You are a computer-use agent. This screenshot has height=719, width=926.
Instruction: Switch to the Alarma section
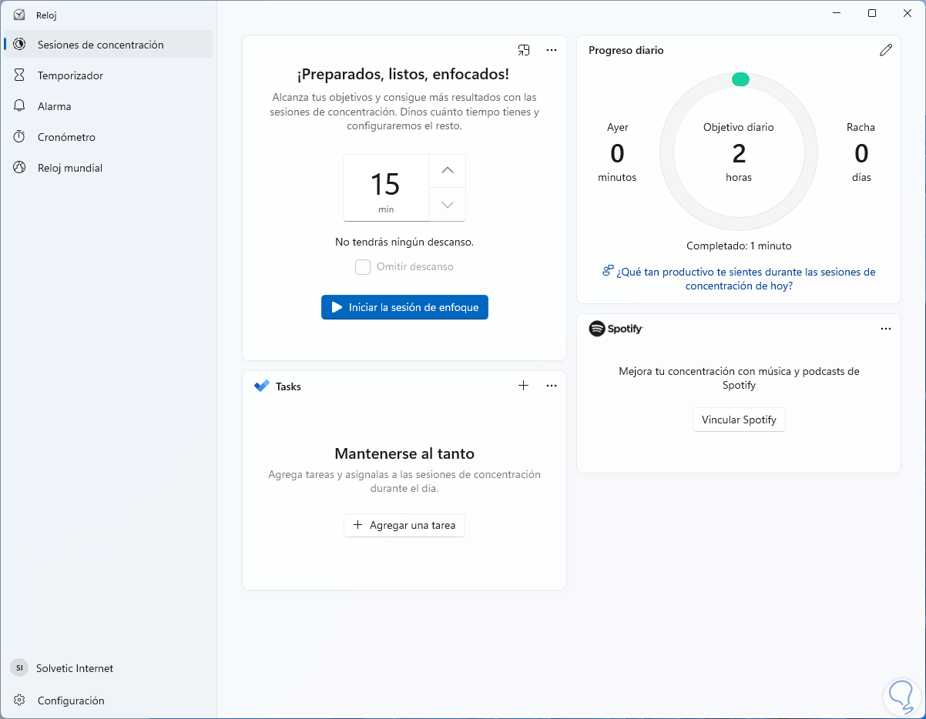tap(54, 106)
